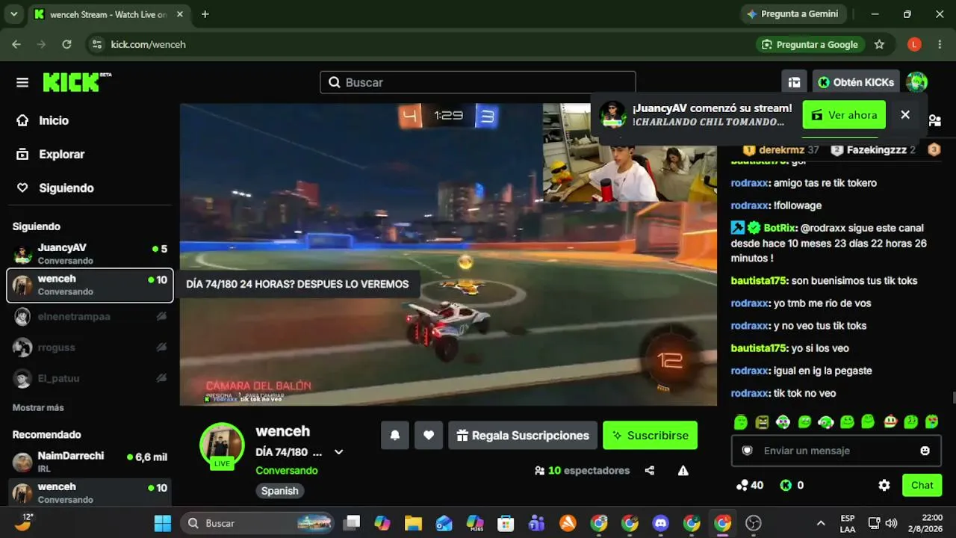The image size is (956, 538).
Task: Open the emoji picker in message box
Action: pos(925,451)
